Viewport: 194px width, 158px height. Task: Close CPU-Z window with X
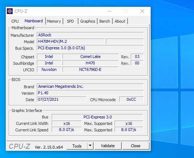click(x=142, y=12)
